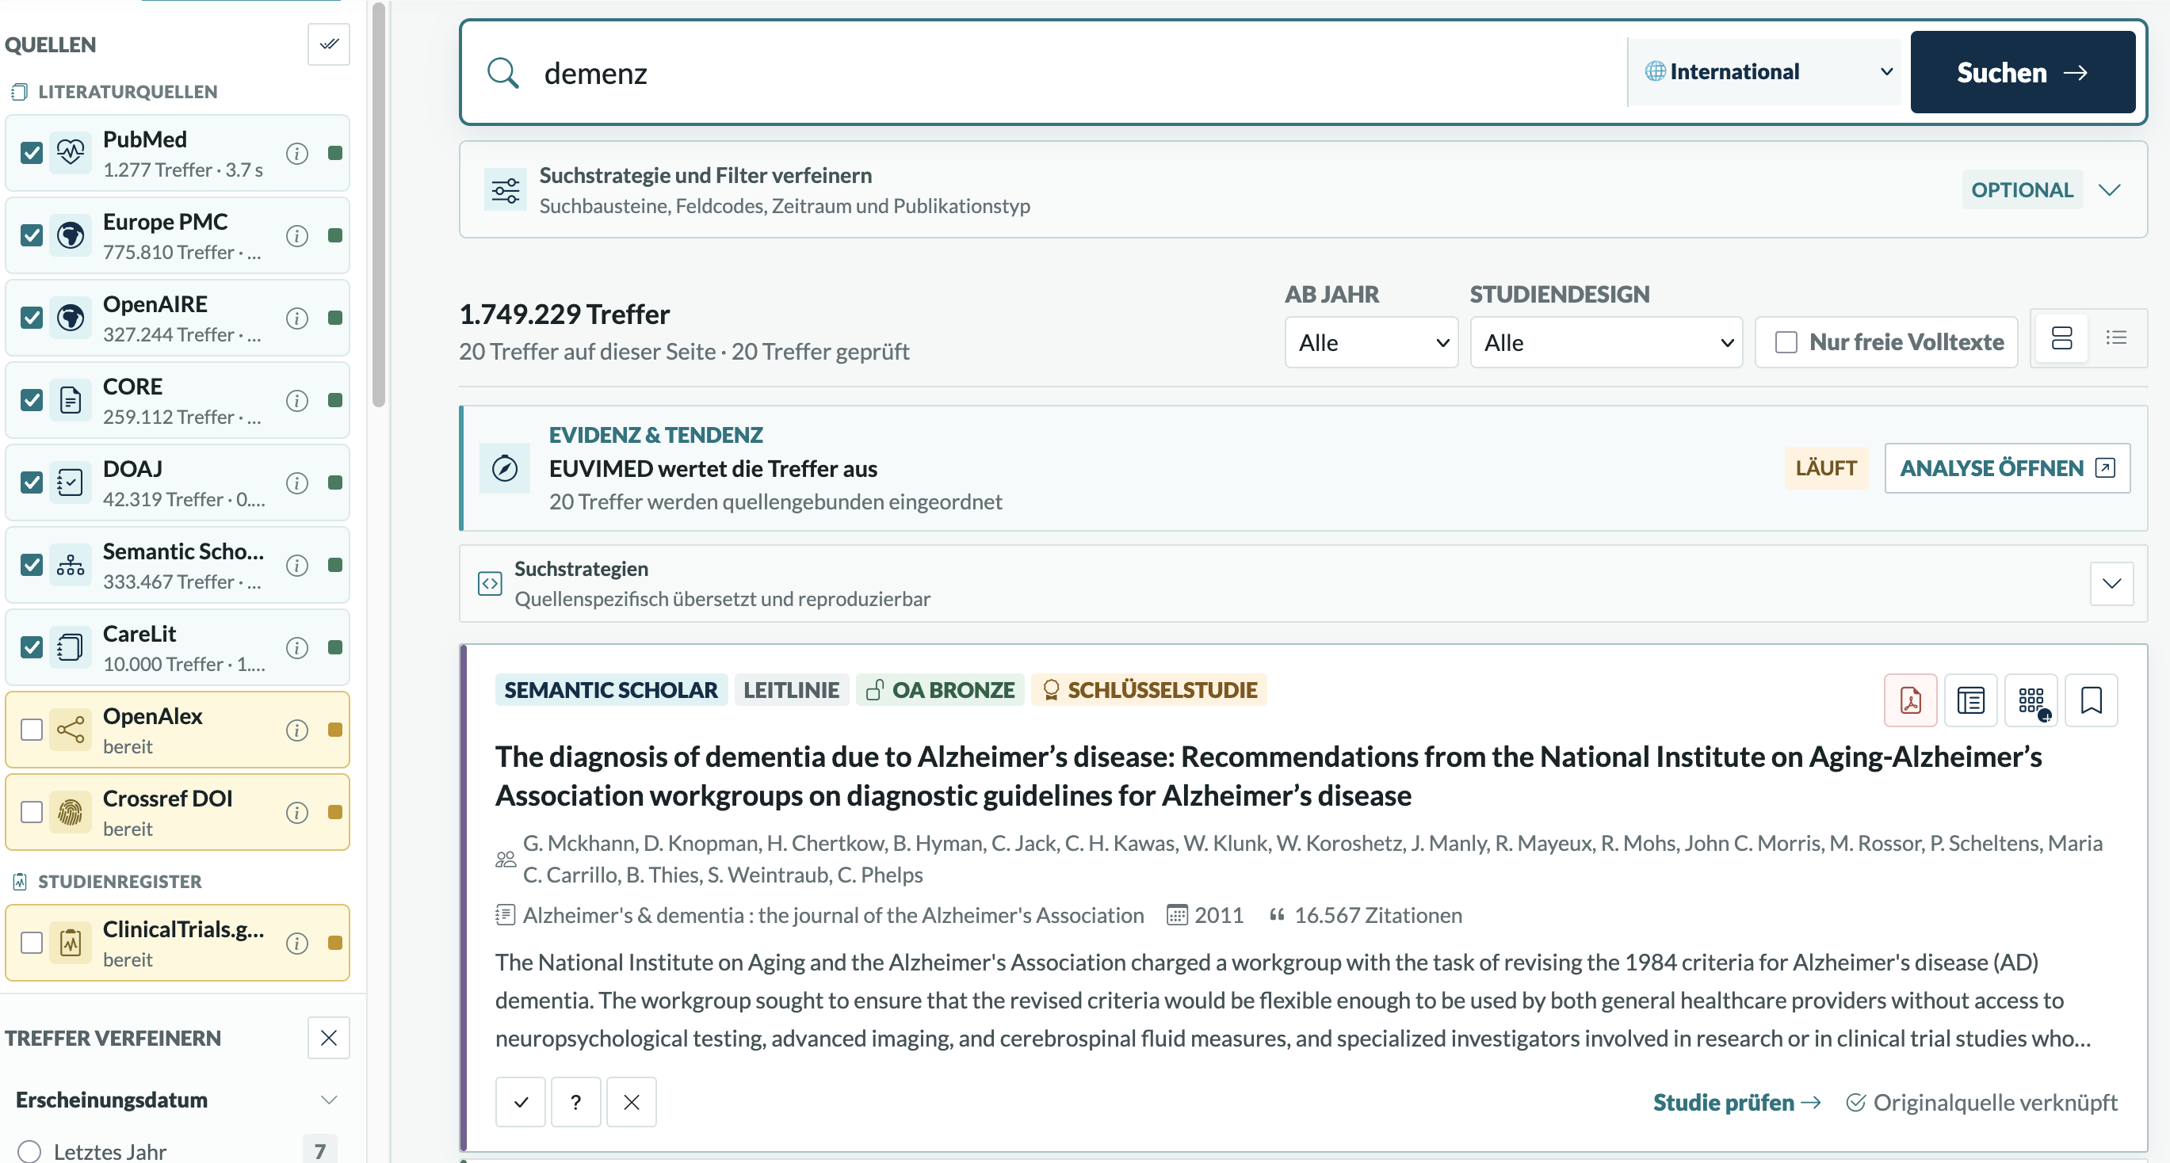Viewport: 2170px width, 1163px height.
Task: Click the Semantic Scholar tag on result
Action: point(611,690)
